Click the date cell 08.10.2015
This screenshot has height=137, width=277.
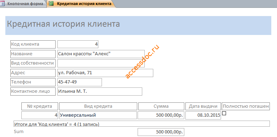click(x=203, y=115)
